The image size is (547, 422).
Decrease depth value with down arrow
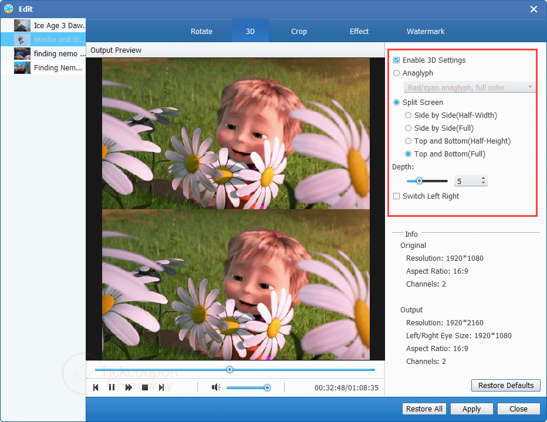pos(483,183)
